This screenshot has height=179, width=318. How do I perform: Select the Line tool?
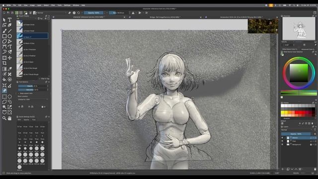point(9,31)
